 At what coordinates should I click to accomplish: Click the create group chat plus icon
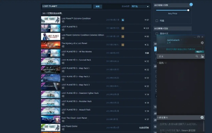[x=202, y=118]
